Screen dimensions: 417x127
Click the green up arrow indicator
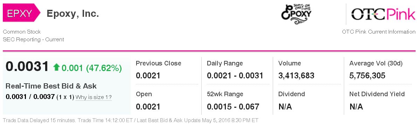pos(56,67)
